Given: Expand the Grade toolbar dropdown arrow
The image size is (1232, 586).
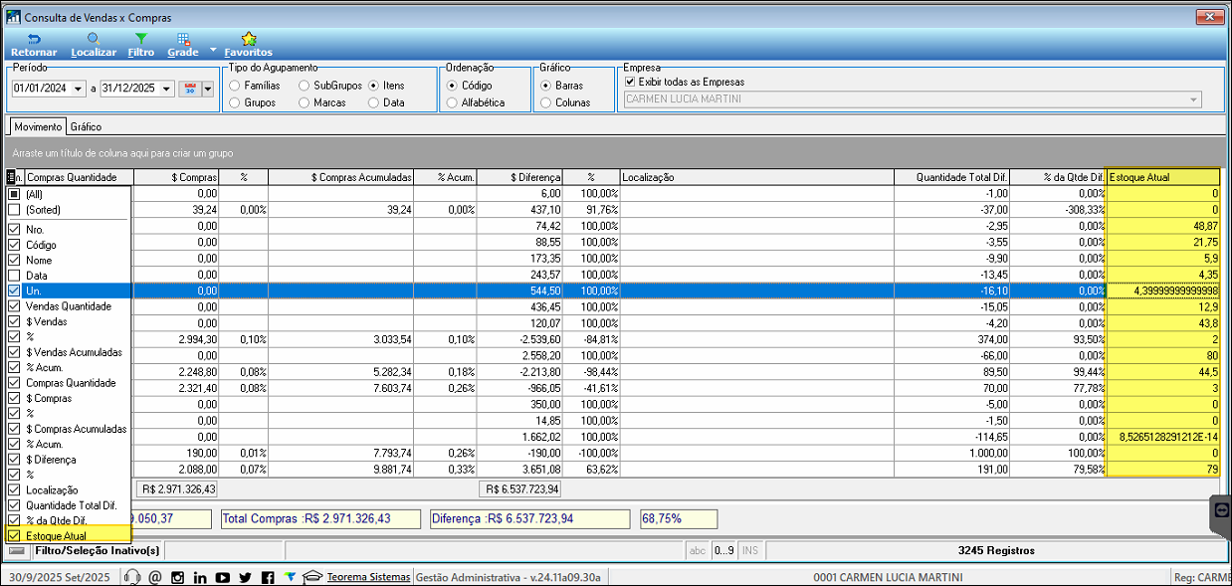Looking at the screenshot, I should [212, 50].
